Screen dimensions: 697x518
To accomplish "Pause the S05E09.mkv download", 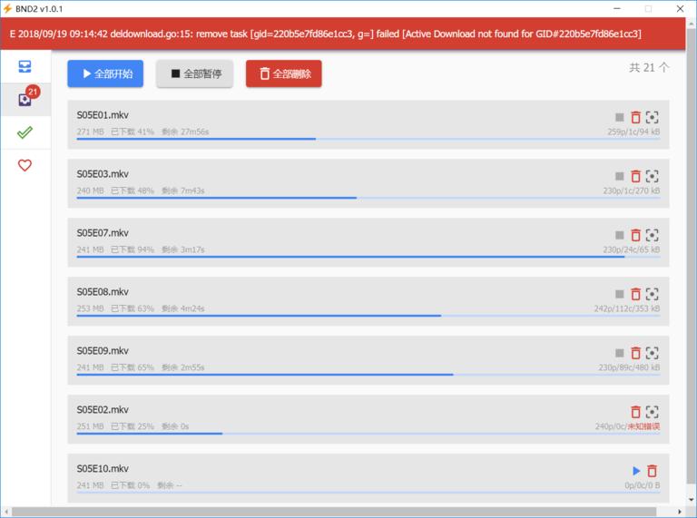I will 619,353.
